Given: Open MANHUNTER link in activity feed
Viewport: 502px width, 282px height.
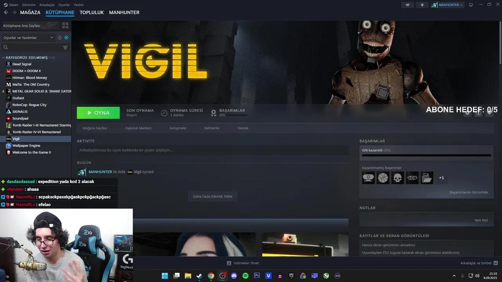Looking at the screenshot, I should pos(100,172).
